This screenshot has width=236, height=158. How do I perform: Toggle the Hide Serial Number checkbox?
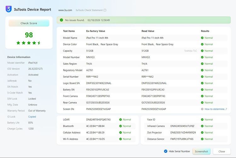166,151
